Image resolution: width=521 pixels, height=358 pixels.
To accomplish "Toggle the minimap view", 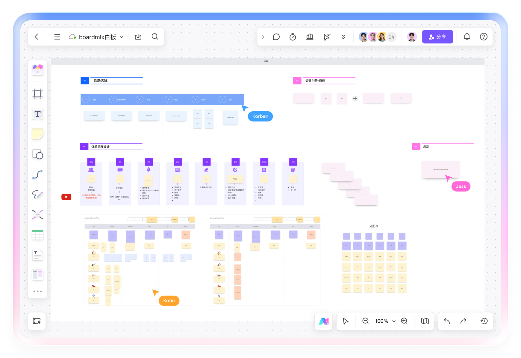I will (x=425, y=321).
